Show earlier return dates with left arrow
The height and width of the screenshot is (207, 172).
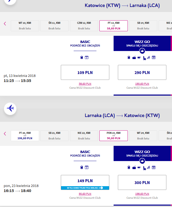(5, 134)
